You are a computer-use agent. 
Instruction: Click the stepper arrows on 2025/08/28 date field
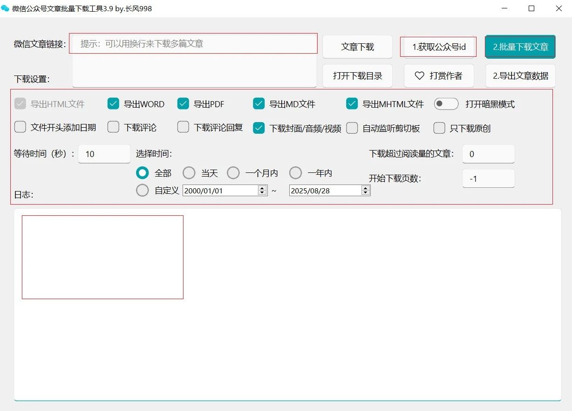point(366,190)
